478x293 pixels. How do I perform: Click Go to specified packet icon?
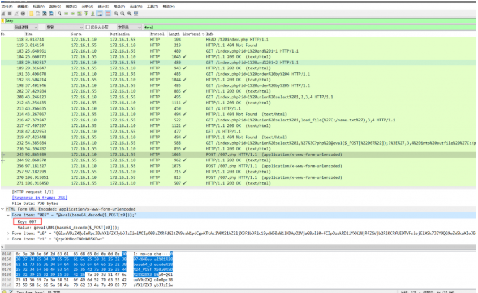tap(80, 14)
